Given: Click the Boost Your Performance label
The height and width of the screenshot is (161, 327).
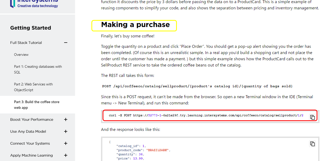Looking at the screenshot, I should (x=32, y=120).
